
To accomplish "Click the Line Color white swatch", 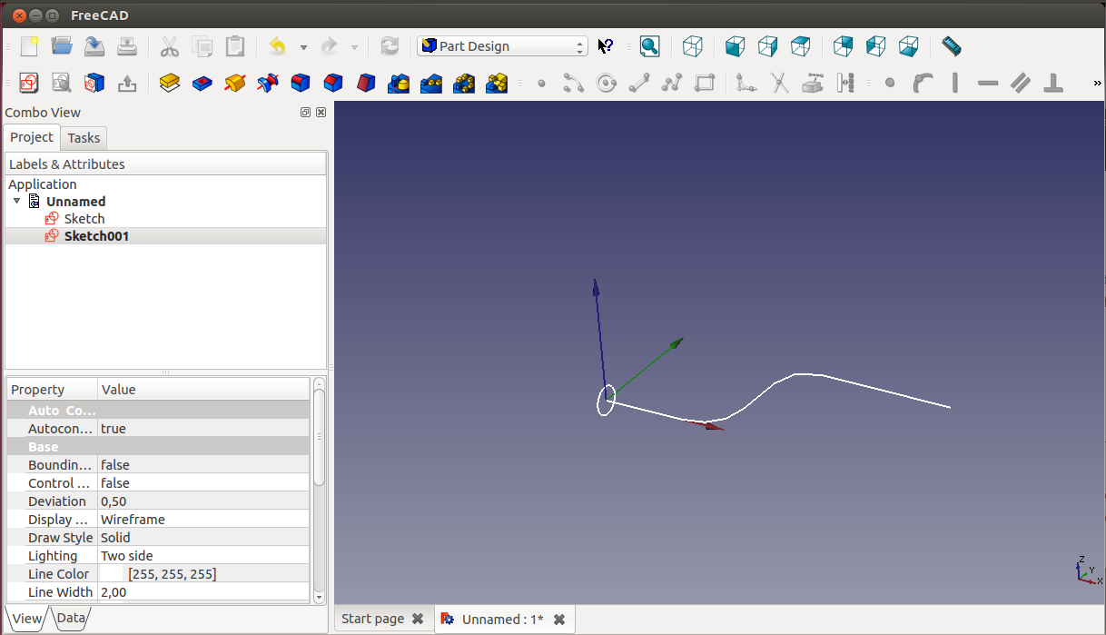I will pos(113,574).
